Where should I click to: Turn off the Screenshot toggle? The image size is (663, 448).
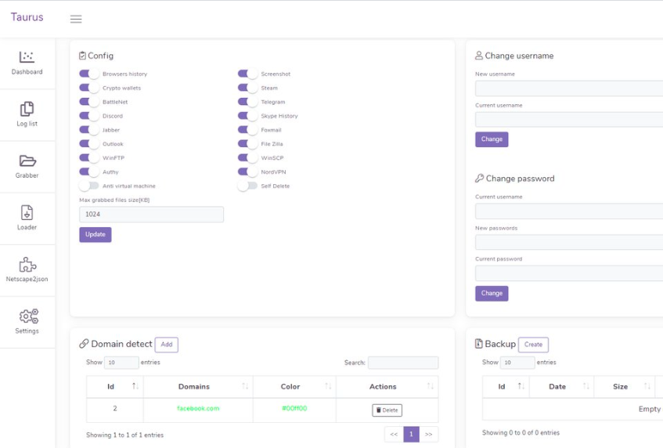coord(247,74)
